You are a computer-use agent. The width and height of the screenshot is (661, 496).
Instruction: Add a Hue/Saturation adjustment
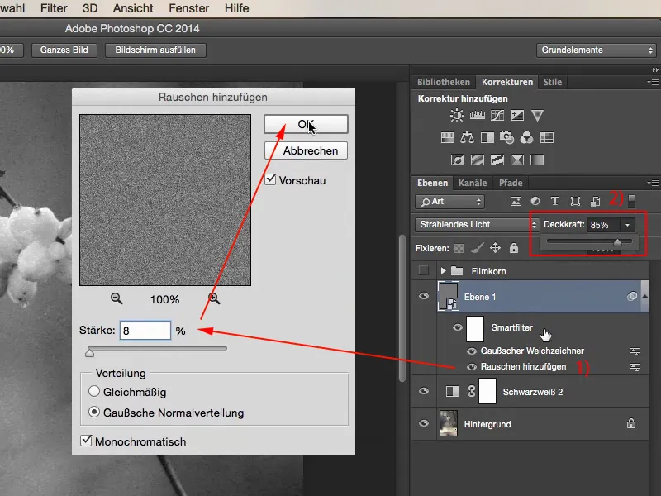448,137
